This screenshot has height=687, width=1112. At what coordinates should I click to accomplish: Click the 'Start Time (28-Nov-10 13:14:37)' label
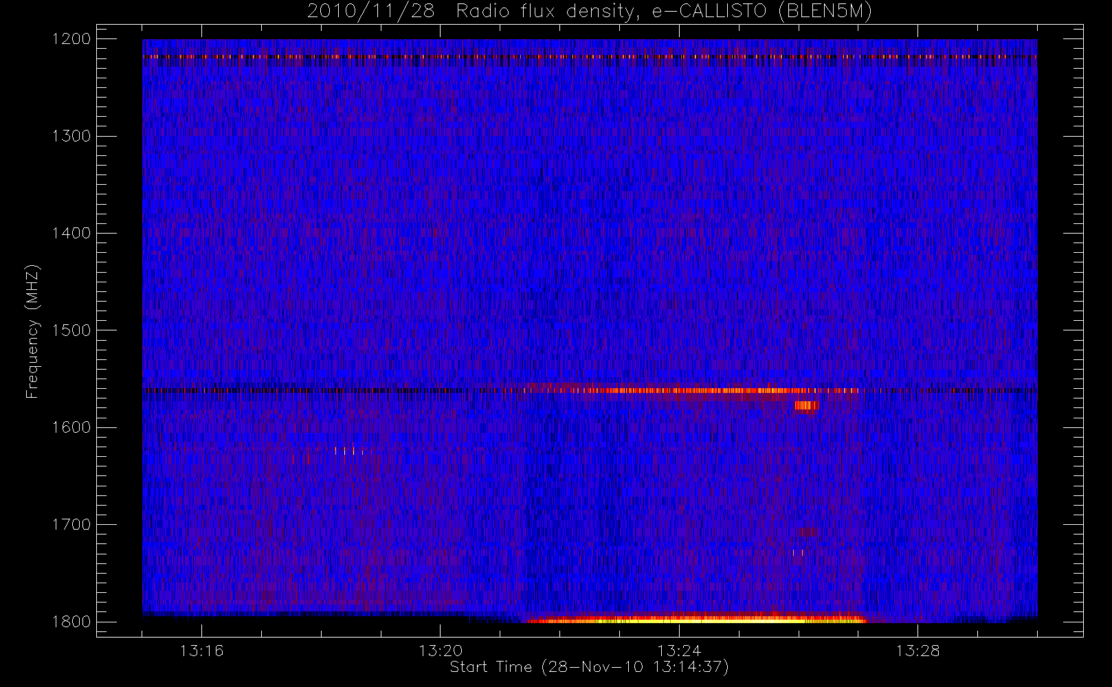pos(589,667)
